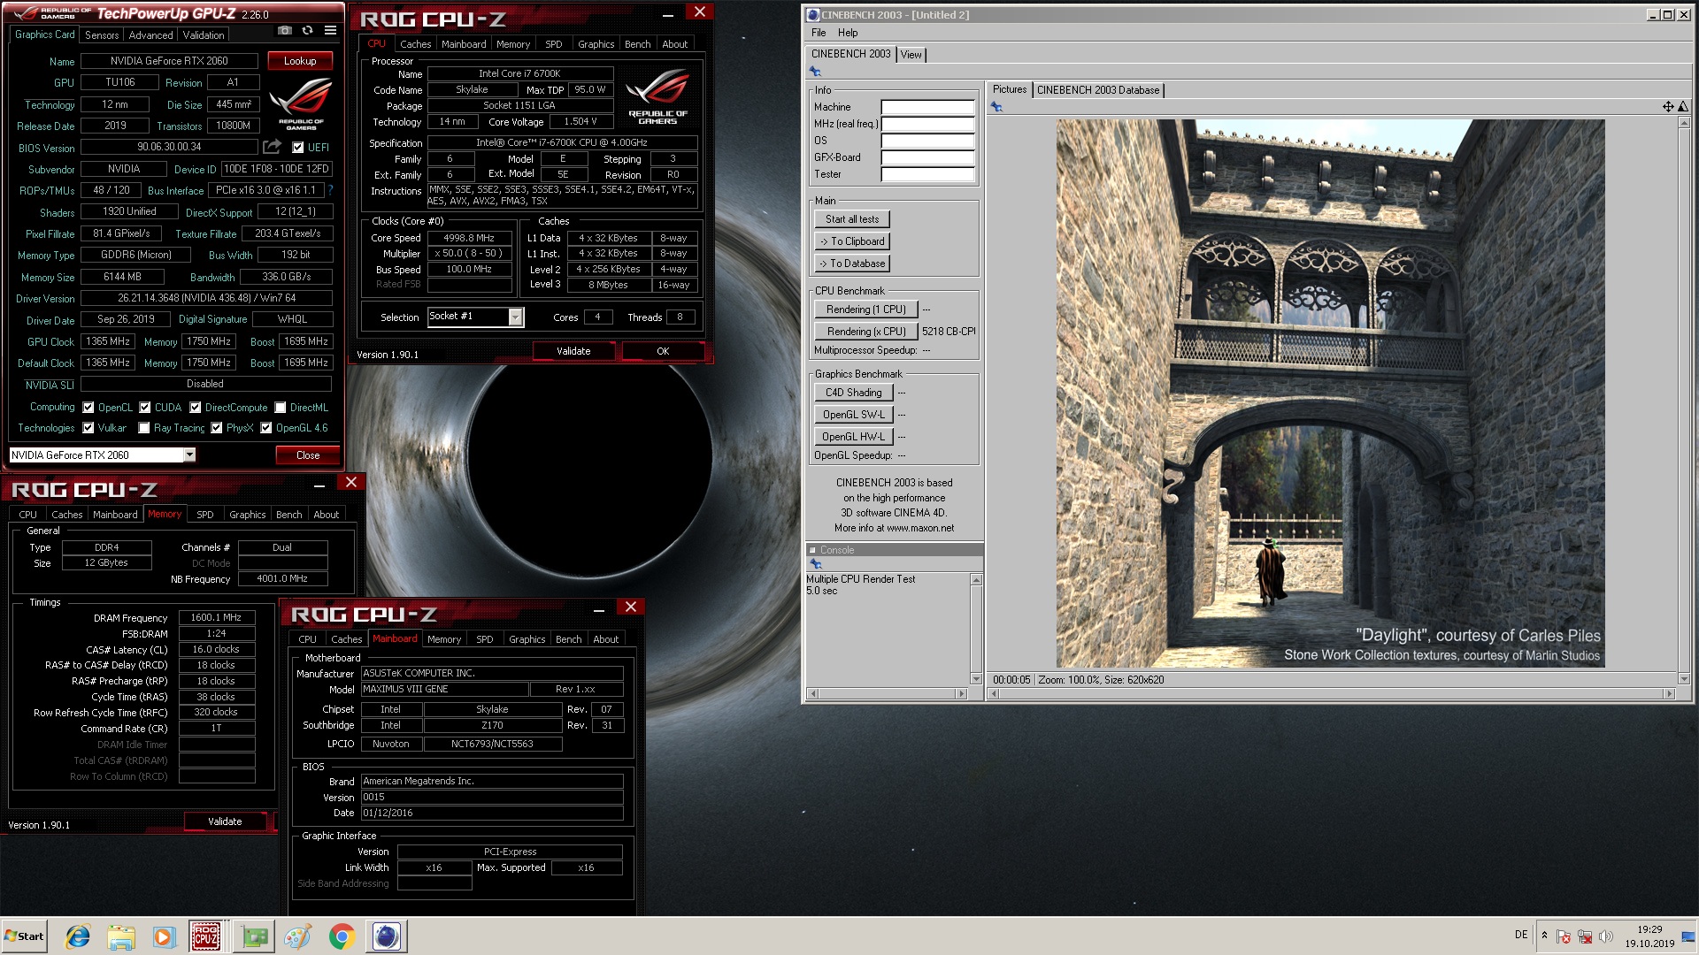
Task: Click the To Clipboard button
Action: [x=852, y=241]
